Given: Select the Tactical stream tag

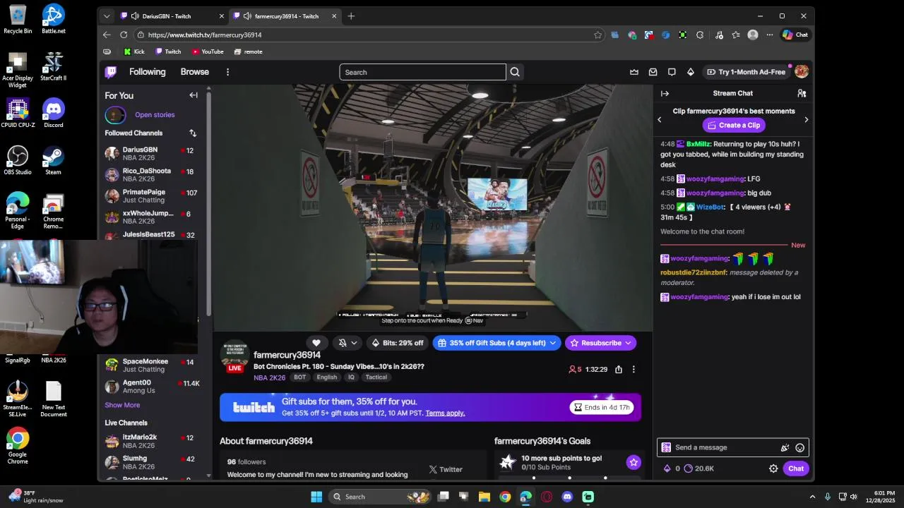Looking at the screenshot, I should click(376, 377).
